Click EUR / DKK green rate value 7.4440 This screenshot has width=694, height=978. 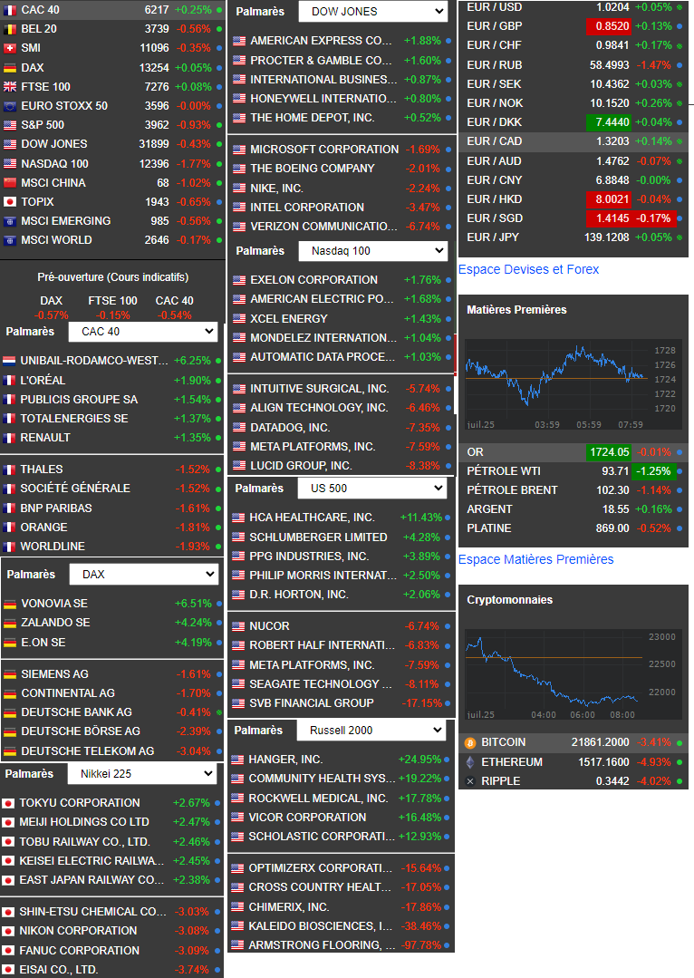click(609, 122)
